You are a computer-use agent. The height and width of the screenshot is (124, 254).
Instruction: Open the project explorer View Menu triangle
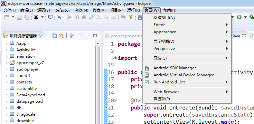tap(81, 35)
